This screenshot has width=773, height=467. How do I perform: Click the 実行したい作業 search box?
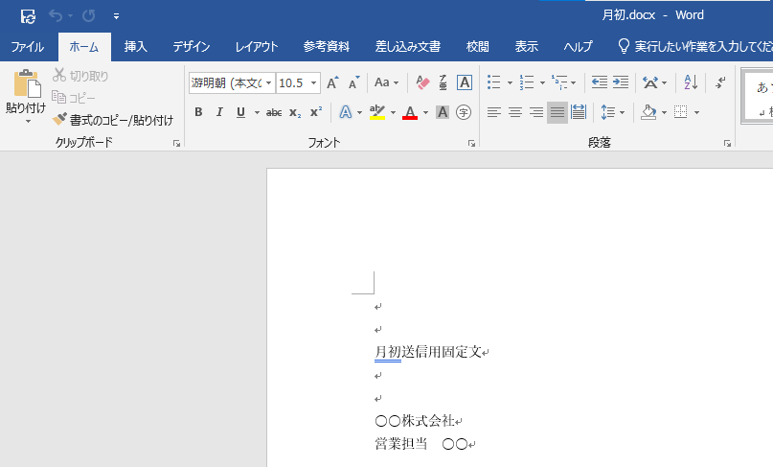pos(695,46)
